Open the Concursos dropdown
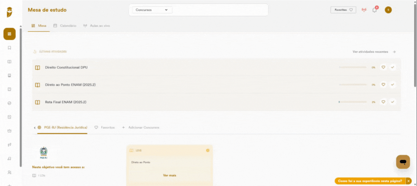This screenshot has width=417, height=186. coord(152,10)
